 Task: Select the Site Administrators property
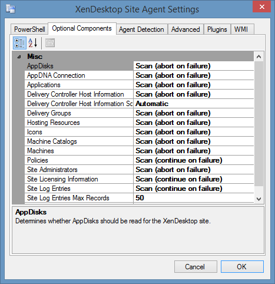[x=79, y=170]
